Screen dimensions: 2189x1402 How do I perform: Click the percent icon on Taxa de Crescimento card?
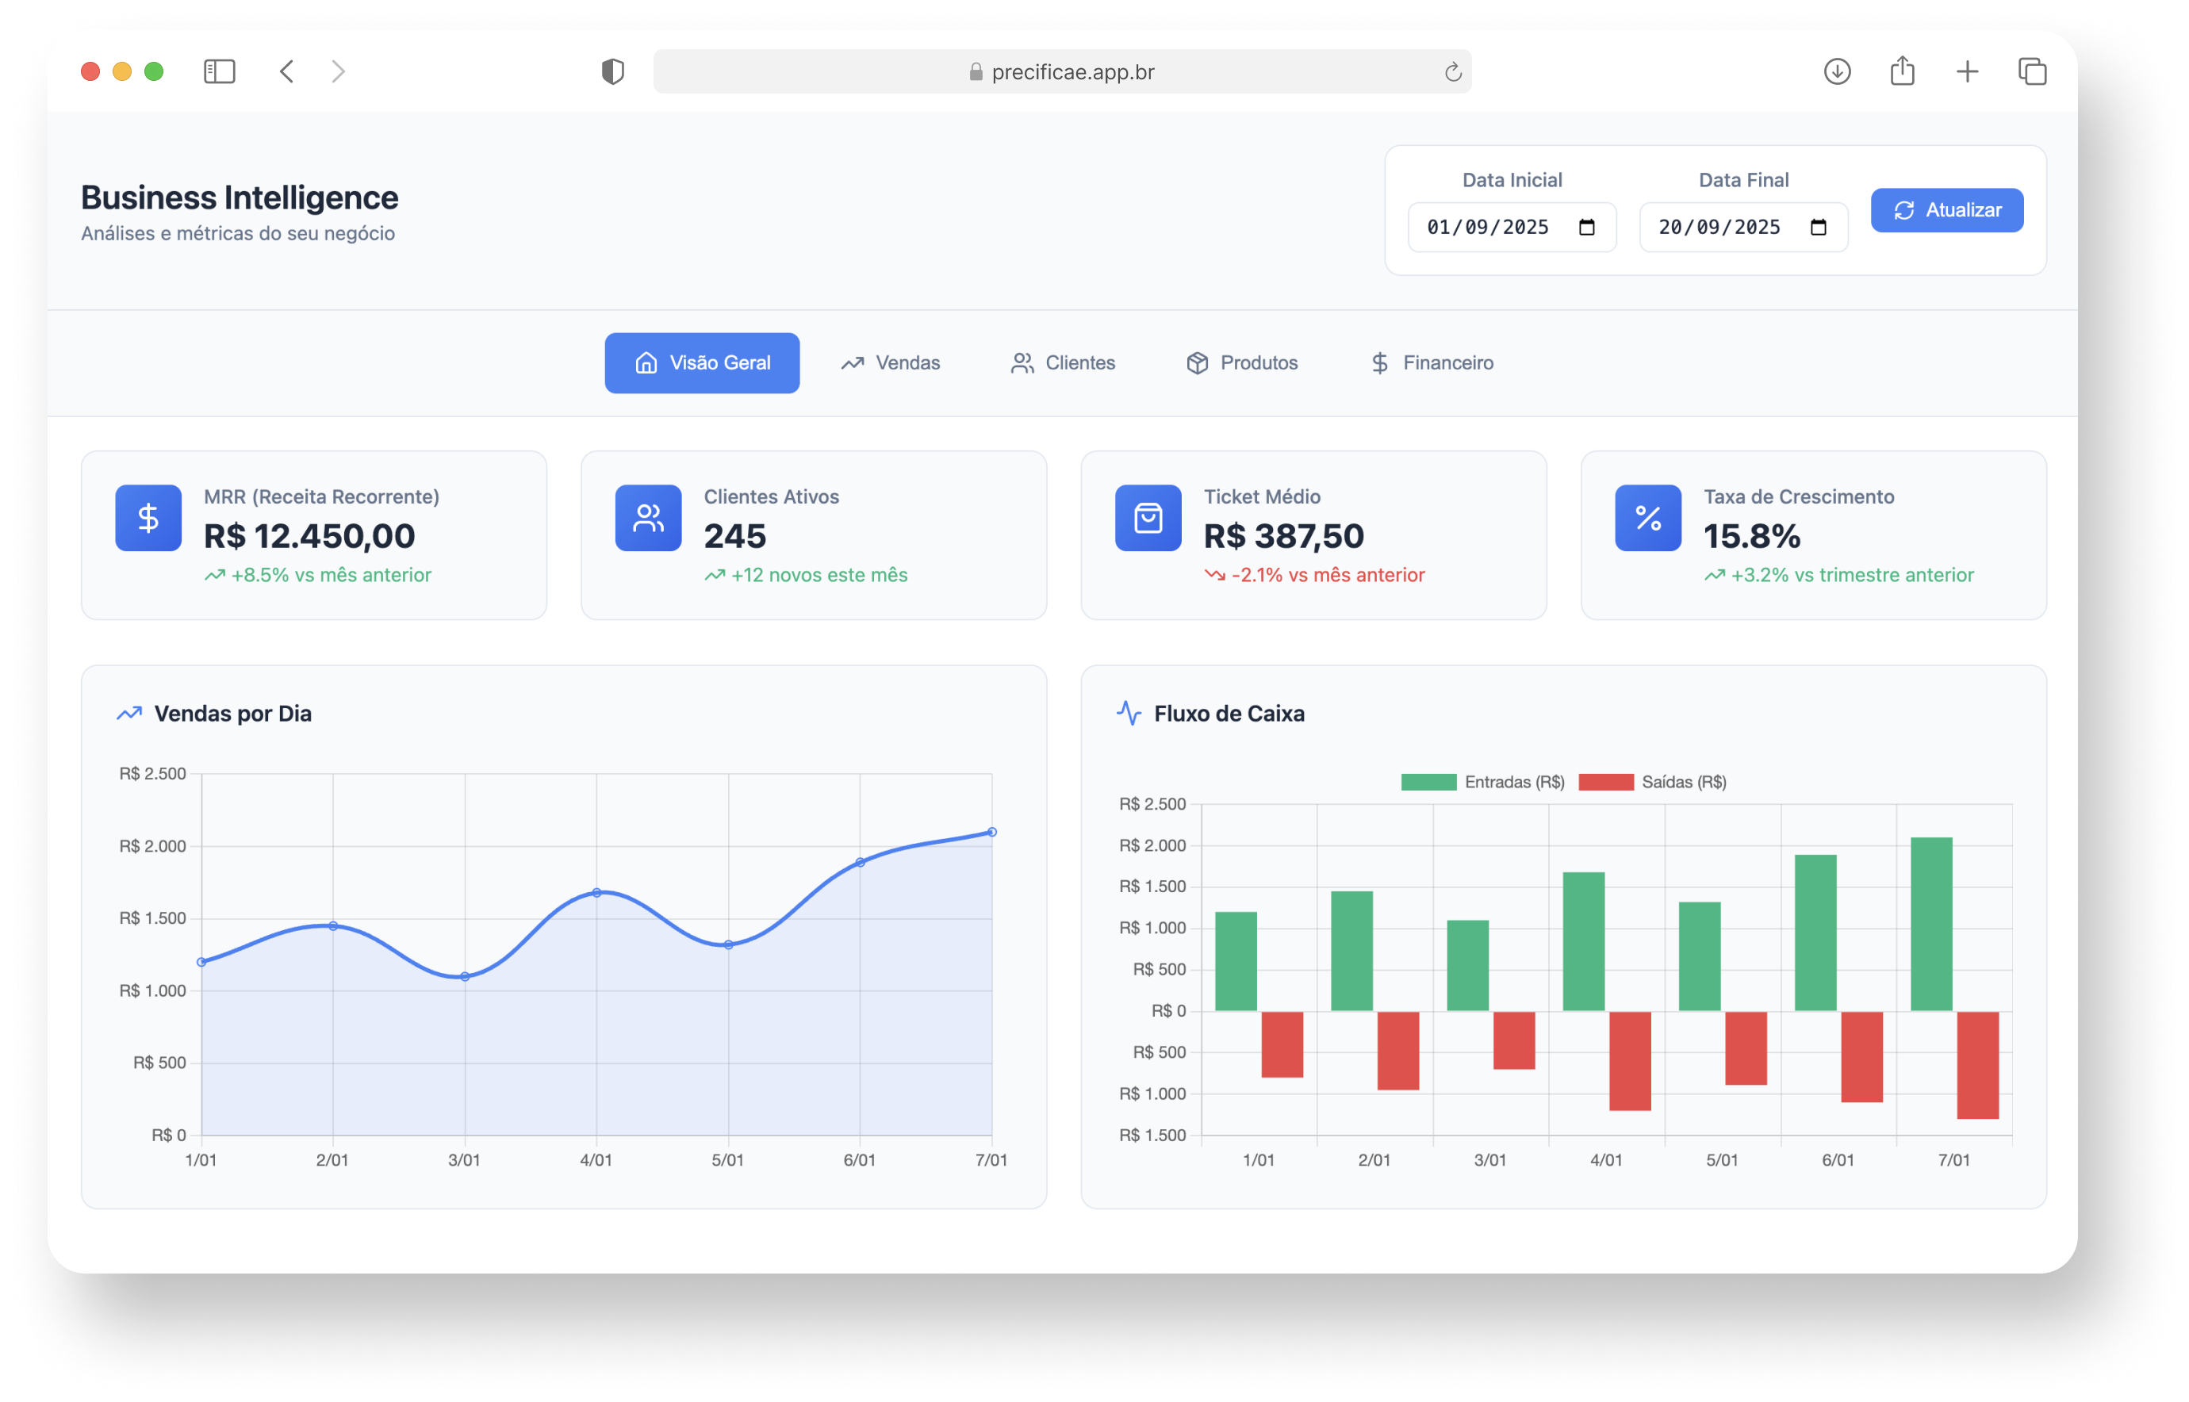pyautogui.click(x=1647, y=517)
